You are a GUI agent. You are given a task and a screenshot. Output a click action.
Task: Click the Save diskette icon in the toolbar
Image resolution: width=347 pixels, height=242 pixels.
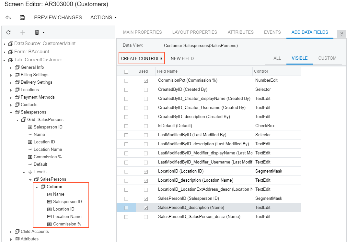coord(22,17)
